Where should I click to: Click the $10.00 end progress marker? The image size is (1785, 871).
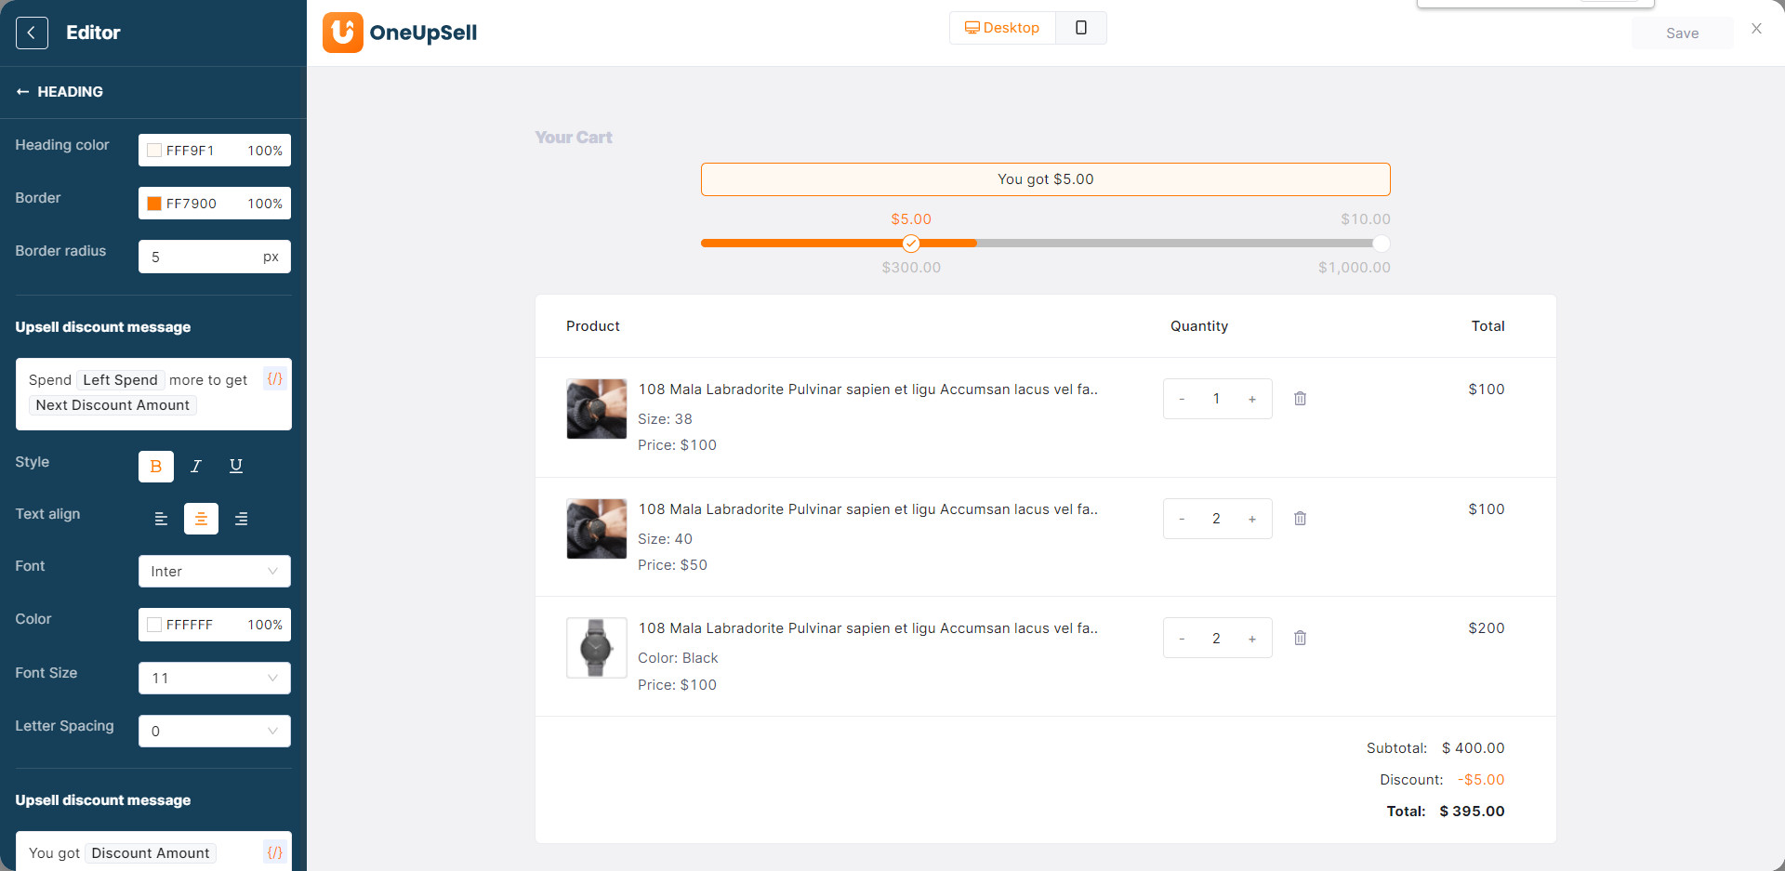(1382, 244)
